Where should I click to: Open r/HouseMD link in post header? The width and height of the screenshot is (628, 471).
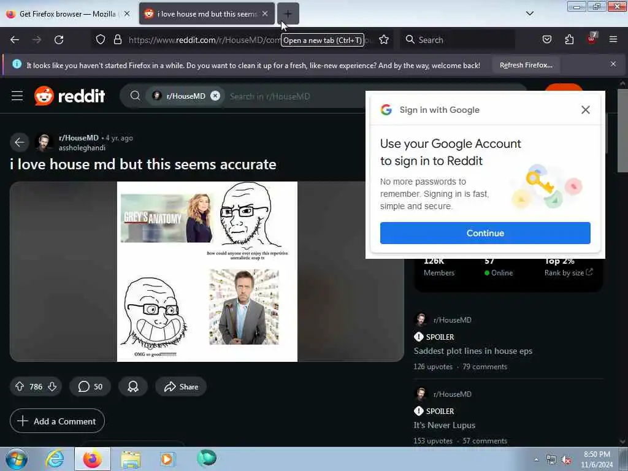(78, 138)
